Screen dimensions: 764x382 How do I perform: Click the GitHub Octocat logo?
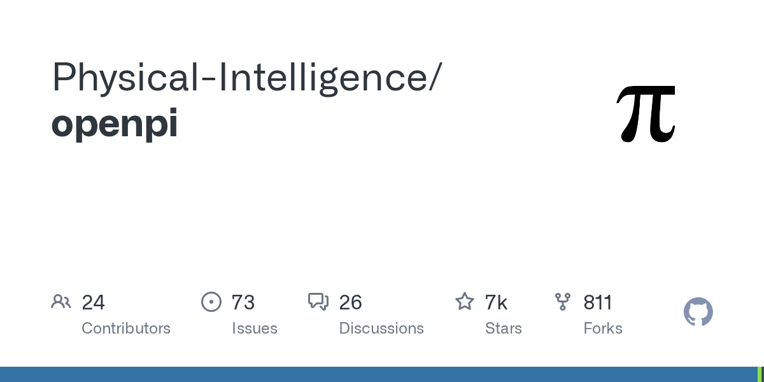(698, 312)
